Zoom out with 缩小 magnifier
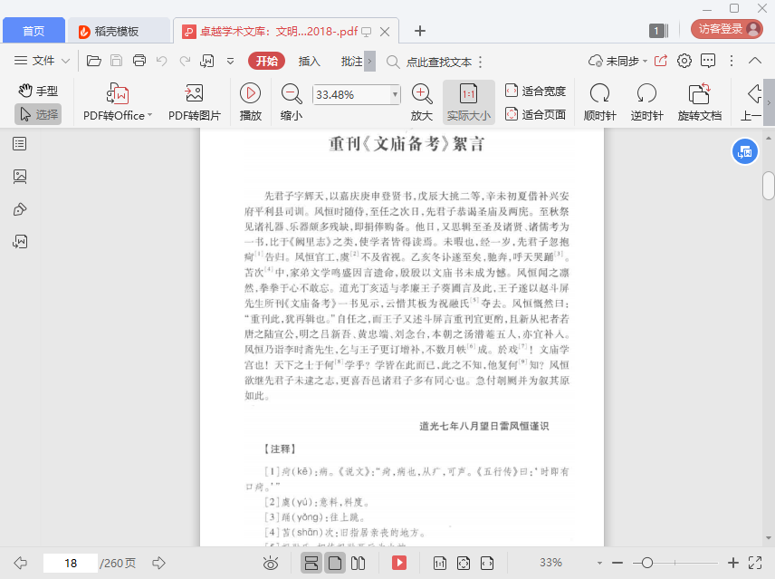 point(292,101)
